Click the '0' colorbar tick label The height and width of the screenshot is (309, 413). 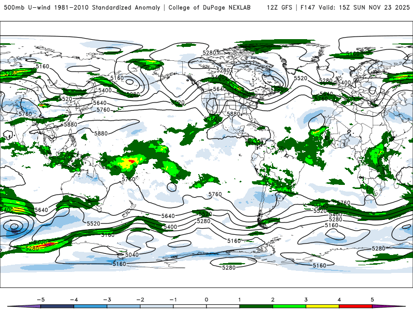pos(206,300)
